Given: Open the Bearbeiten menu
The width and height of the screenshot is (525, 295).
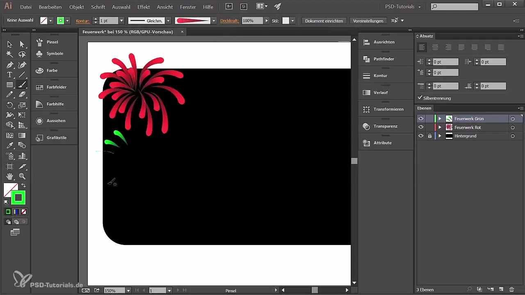Looking at the screenshot, I should (x=50, y=7).
